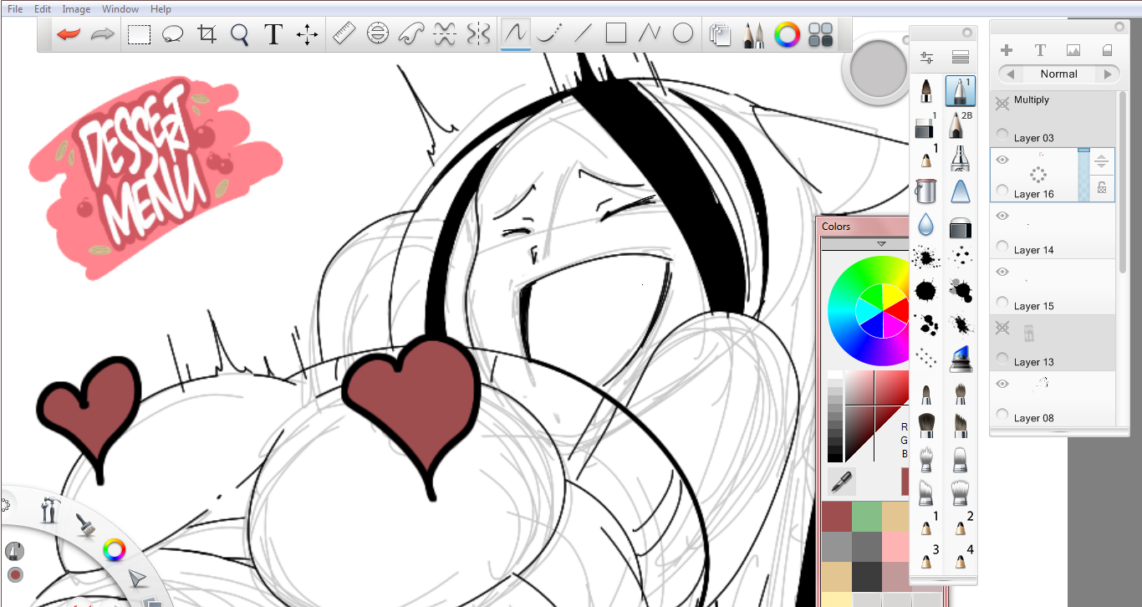
Task: Select the water drop blur brush
Action: click(x=925, y=224)
